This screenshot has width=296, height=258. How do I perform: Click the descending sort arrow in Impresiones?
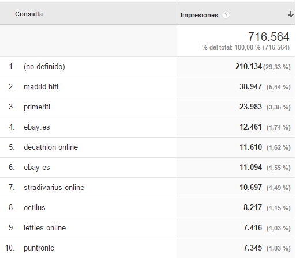tap(291, 14)
